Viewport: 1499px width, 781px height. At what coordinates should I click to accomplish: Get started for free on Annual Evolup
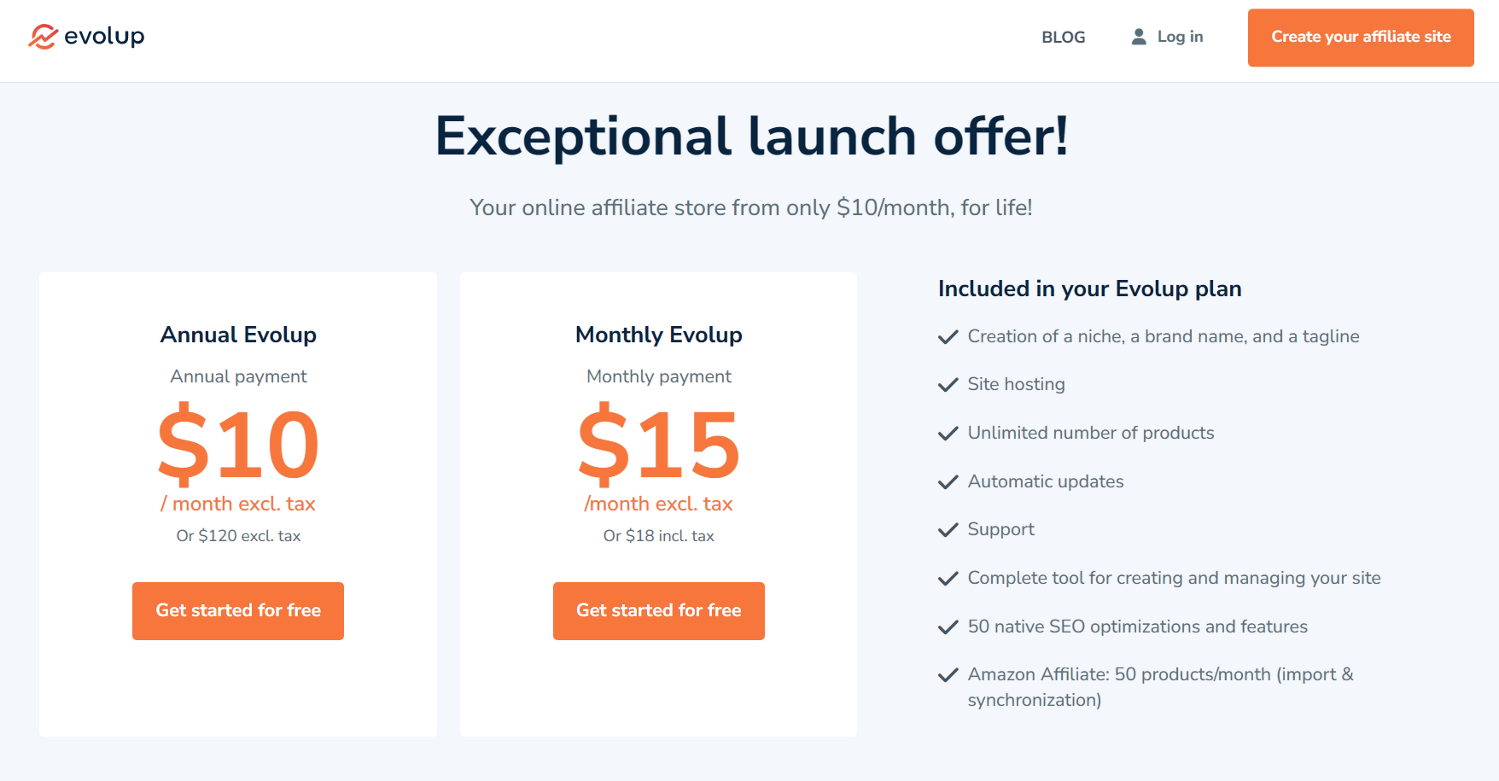238,611
